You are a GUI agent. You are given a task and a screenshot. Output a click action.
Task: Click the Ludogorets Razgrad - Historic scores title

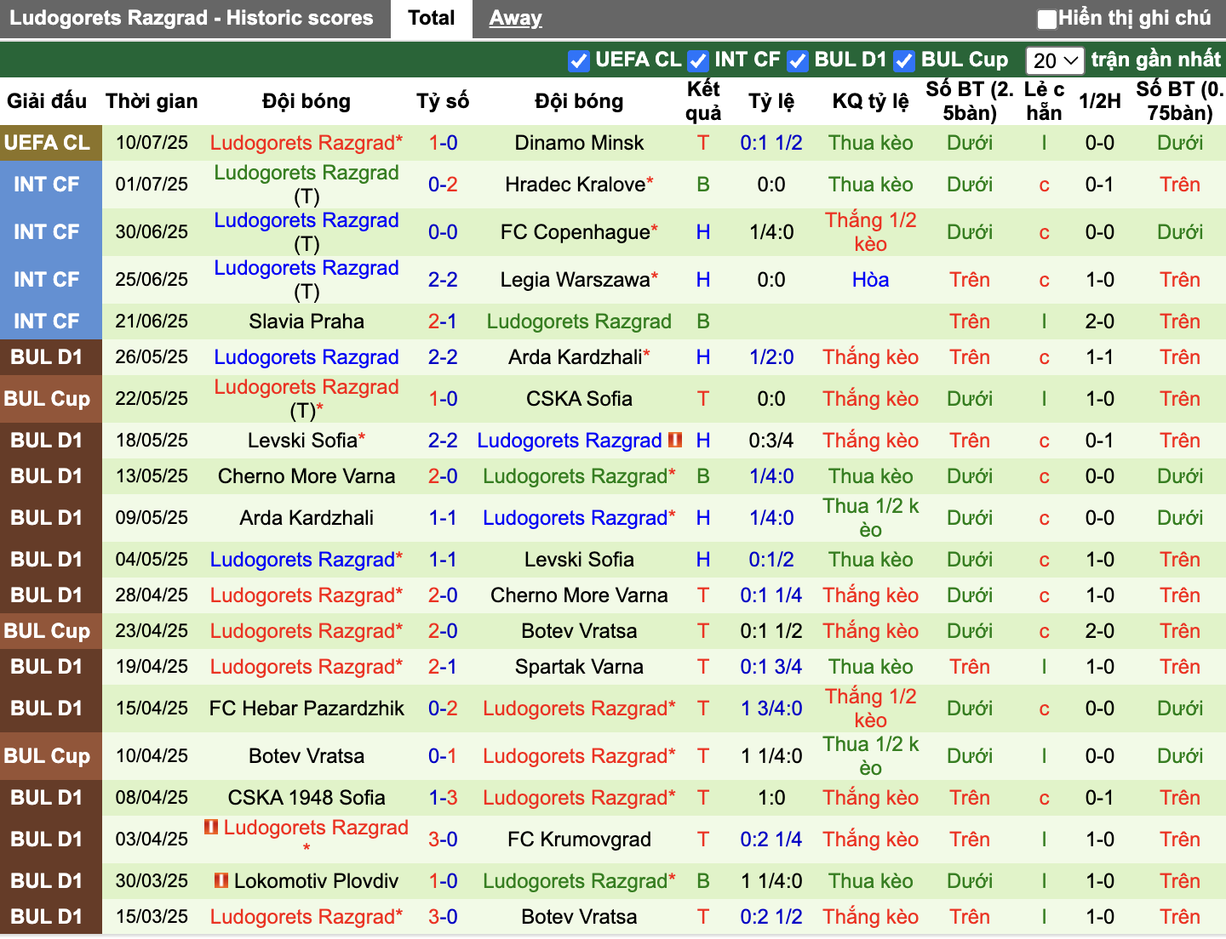coord(192,18)
